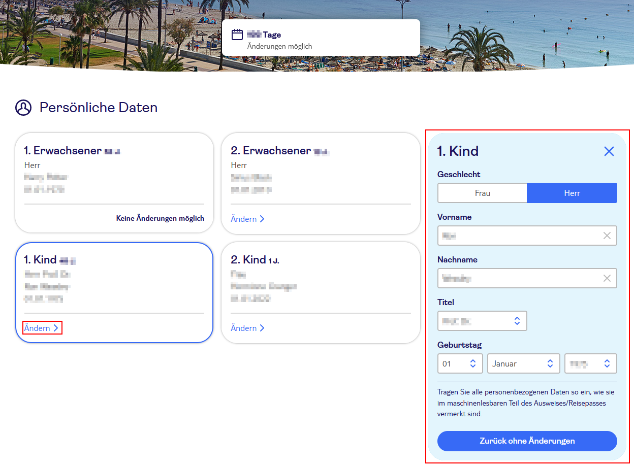The width and height of the screenshot is (634, 466).
Task: Select Herr as Geschlecht
Action: 572,193
